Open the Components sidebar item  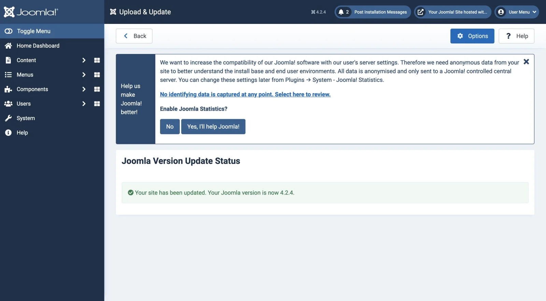point(32,89)
